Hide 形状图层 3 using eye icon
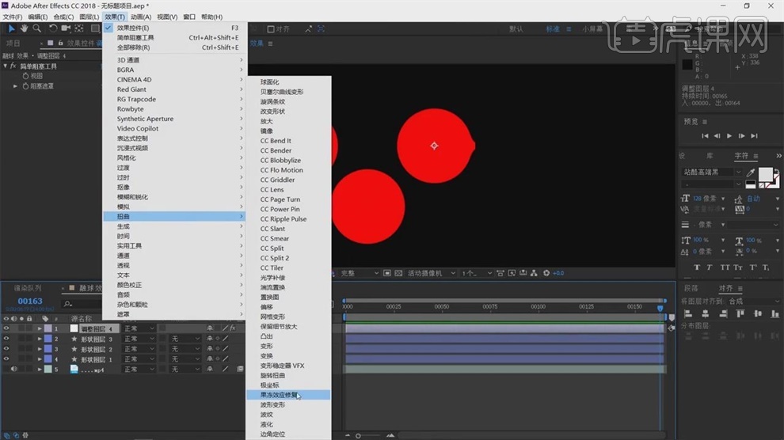 pos(6,339)
